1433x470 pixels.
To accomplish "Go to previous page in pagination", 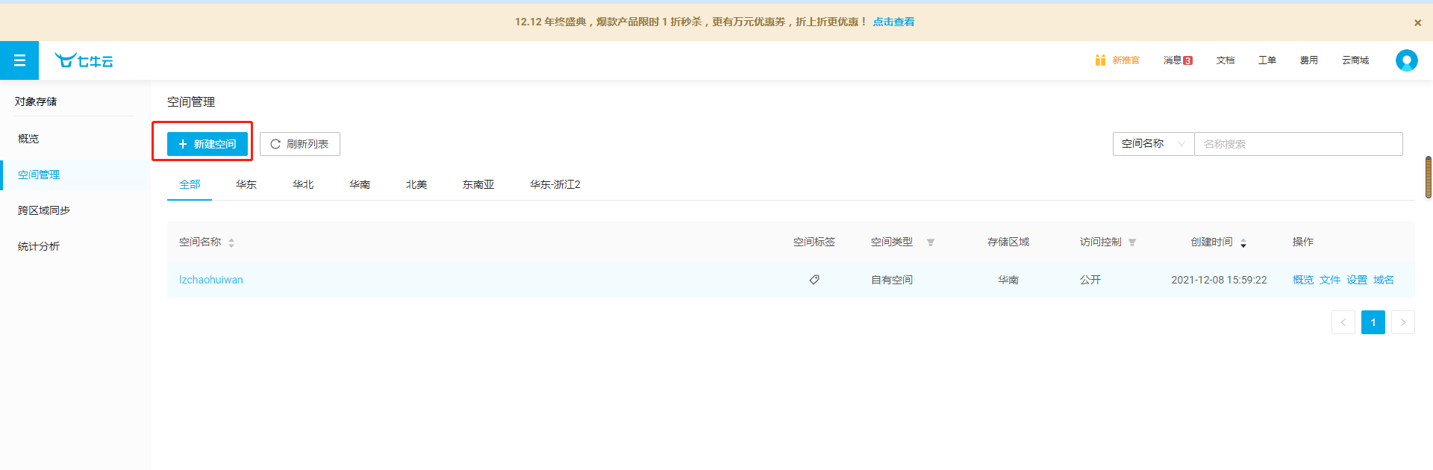I will [x=1343, y=322].
